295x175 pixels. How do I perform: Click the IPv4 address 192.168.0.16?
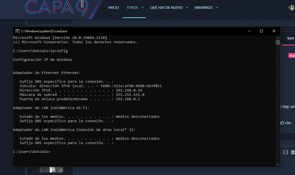click(129, 91)
